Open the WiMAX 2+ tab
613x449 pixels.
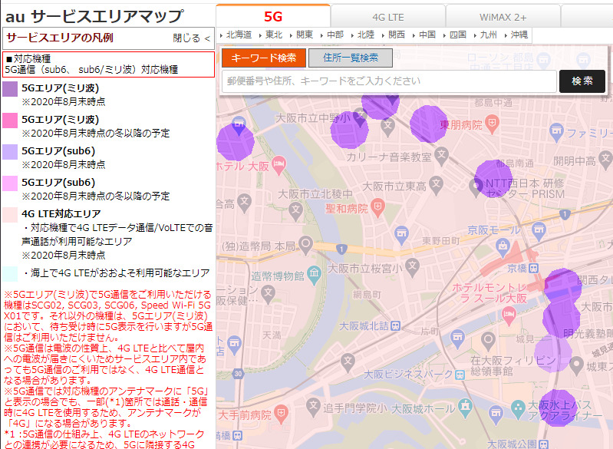(x=503, y=15)
